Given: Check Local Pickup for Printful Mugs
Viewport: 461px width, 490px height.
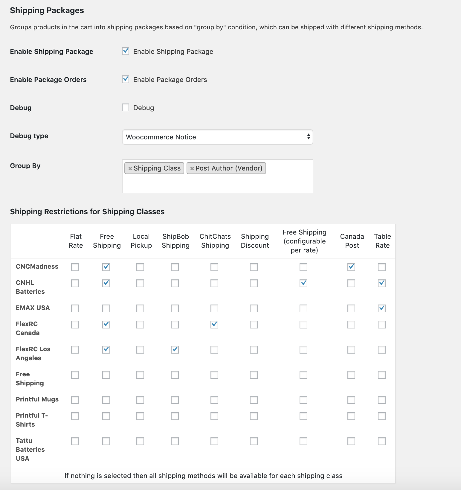Looking at the screenshot, I should click(x=140, y=400).
